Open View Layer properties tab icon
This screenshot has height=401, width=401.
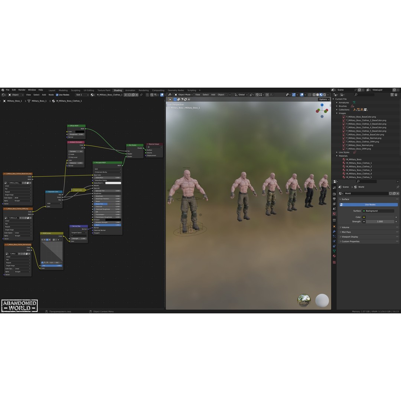pyautogui.click(x=334, y=204)
